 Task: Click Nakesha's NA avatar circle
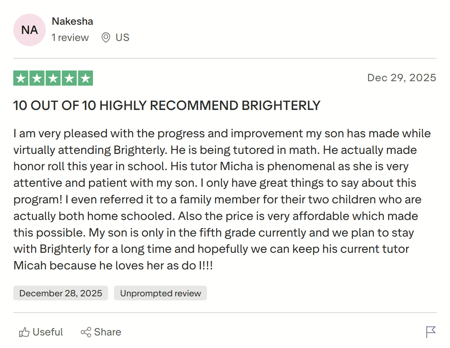30,30
